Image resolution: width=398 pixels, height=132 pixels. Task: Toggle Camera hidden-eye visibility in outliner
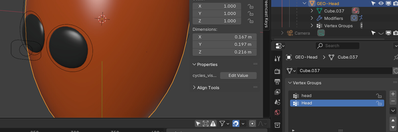[x=381, y=33]
